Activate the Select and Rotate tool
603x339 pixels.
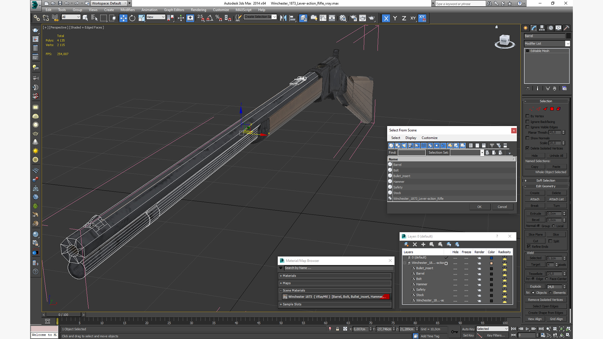click(132, 18)
